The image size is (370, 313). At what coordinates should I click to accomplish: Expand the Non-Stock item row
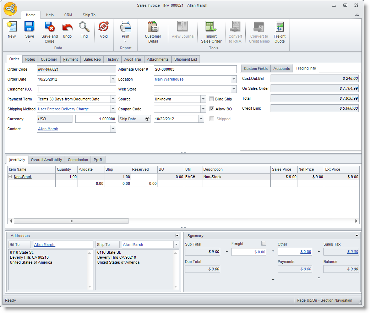point(10,177)
